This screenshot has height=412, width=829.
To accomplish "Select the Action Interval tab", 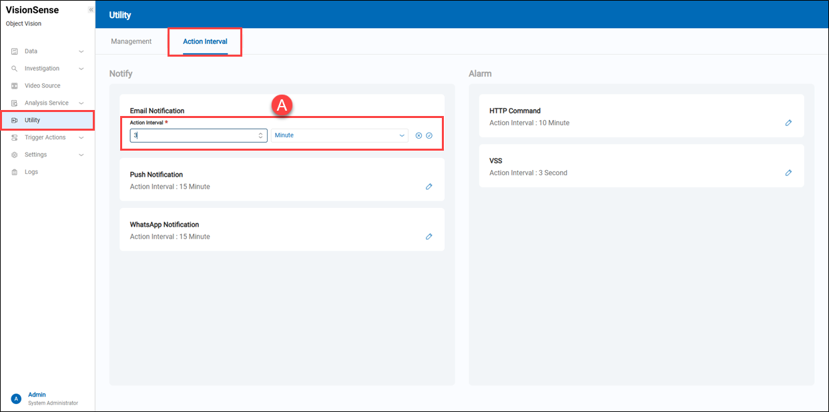I will click(x=205, y=41).
